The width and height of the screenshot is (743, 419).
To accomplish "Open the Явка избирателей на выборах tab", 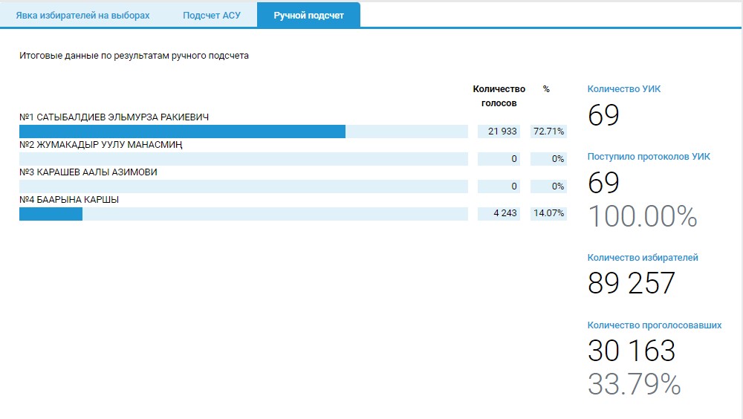I will (x=82, y=16).
